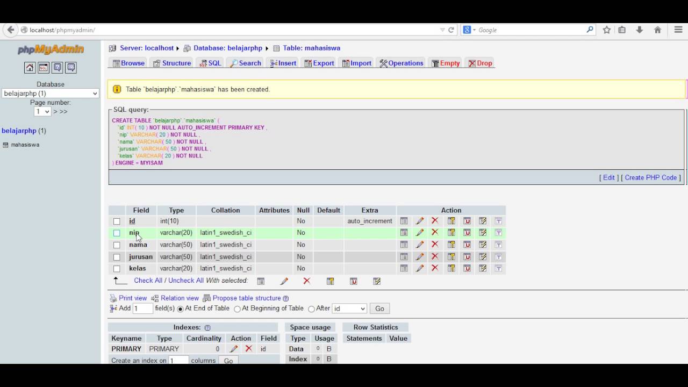Image resolution: width=688 pixels, height=387 pixels.
Task: Check the nama field checkbox
Action: (117, 245)
